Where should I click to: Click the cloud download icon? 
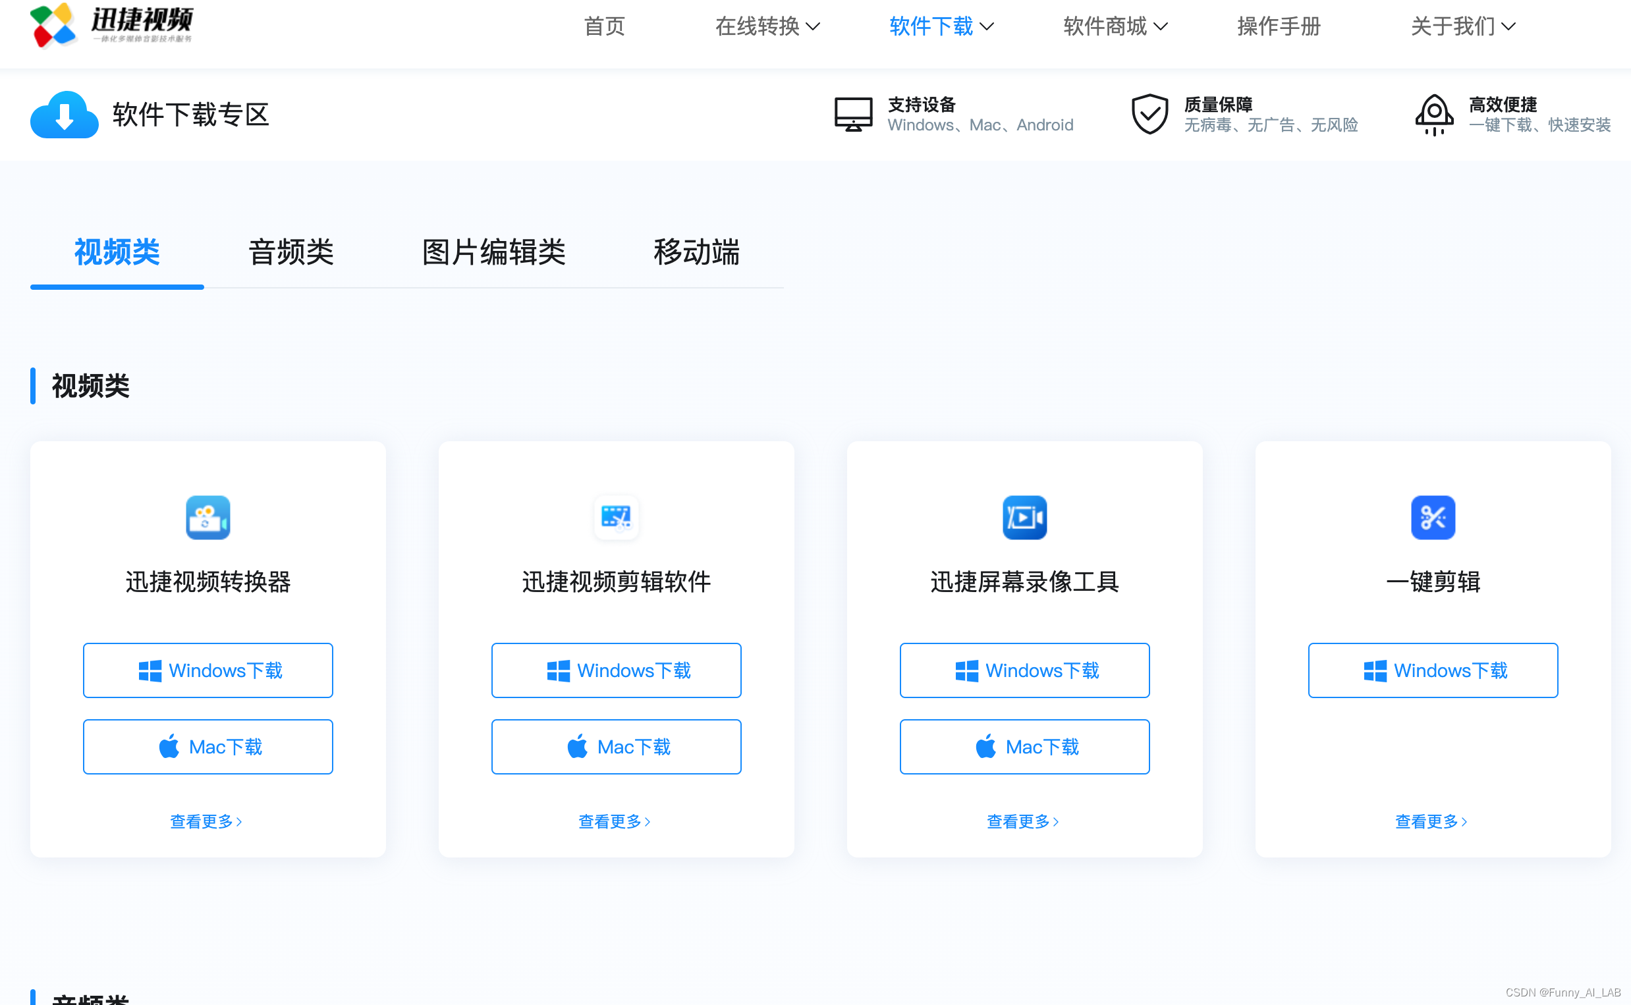(65, 115)
